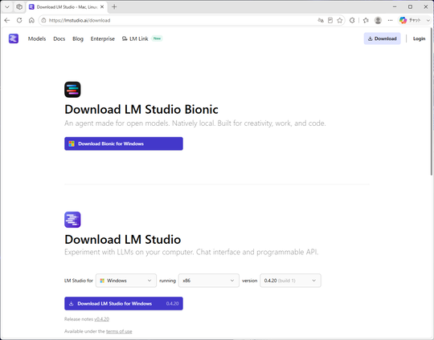Open the v0.4.20 release notes link
Screen dimensions: 434x340
tap(101, 319)
